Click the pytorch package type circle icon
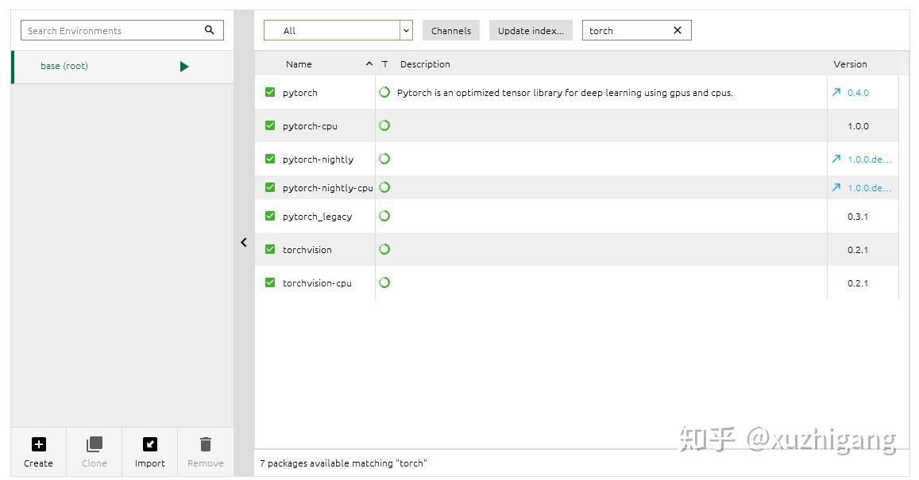This screenshot has width=919, height=480. 384,92
